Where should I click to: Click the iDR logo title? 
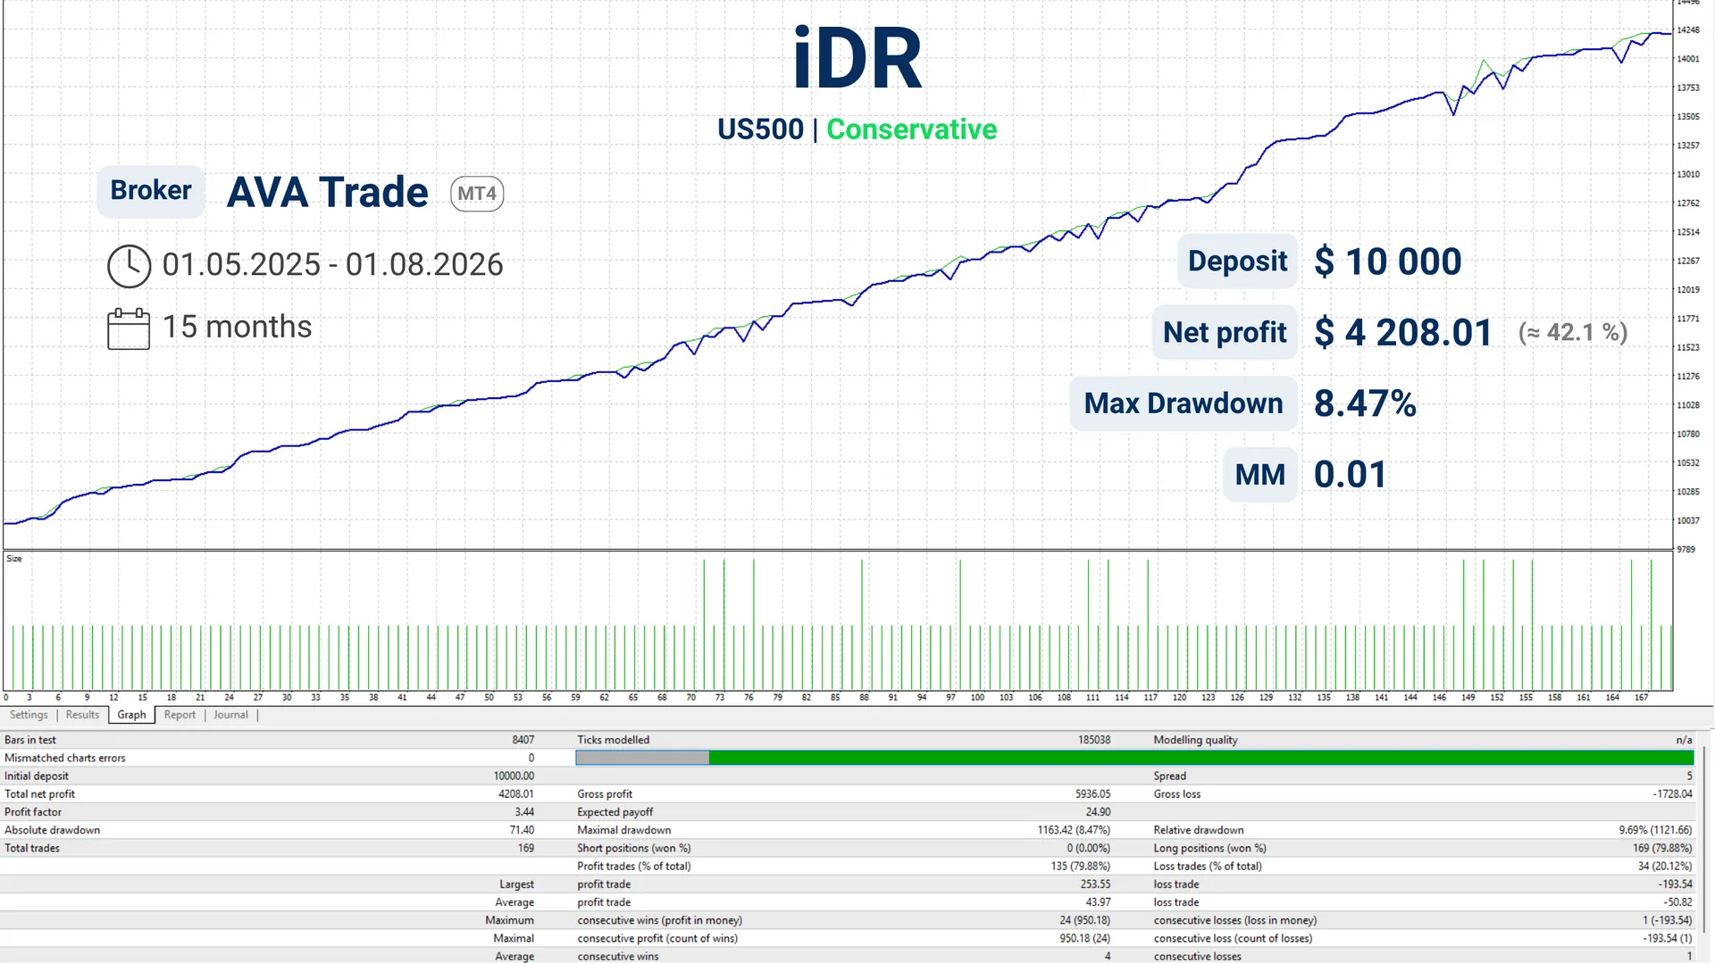pos(857,59)
